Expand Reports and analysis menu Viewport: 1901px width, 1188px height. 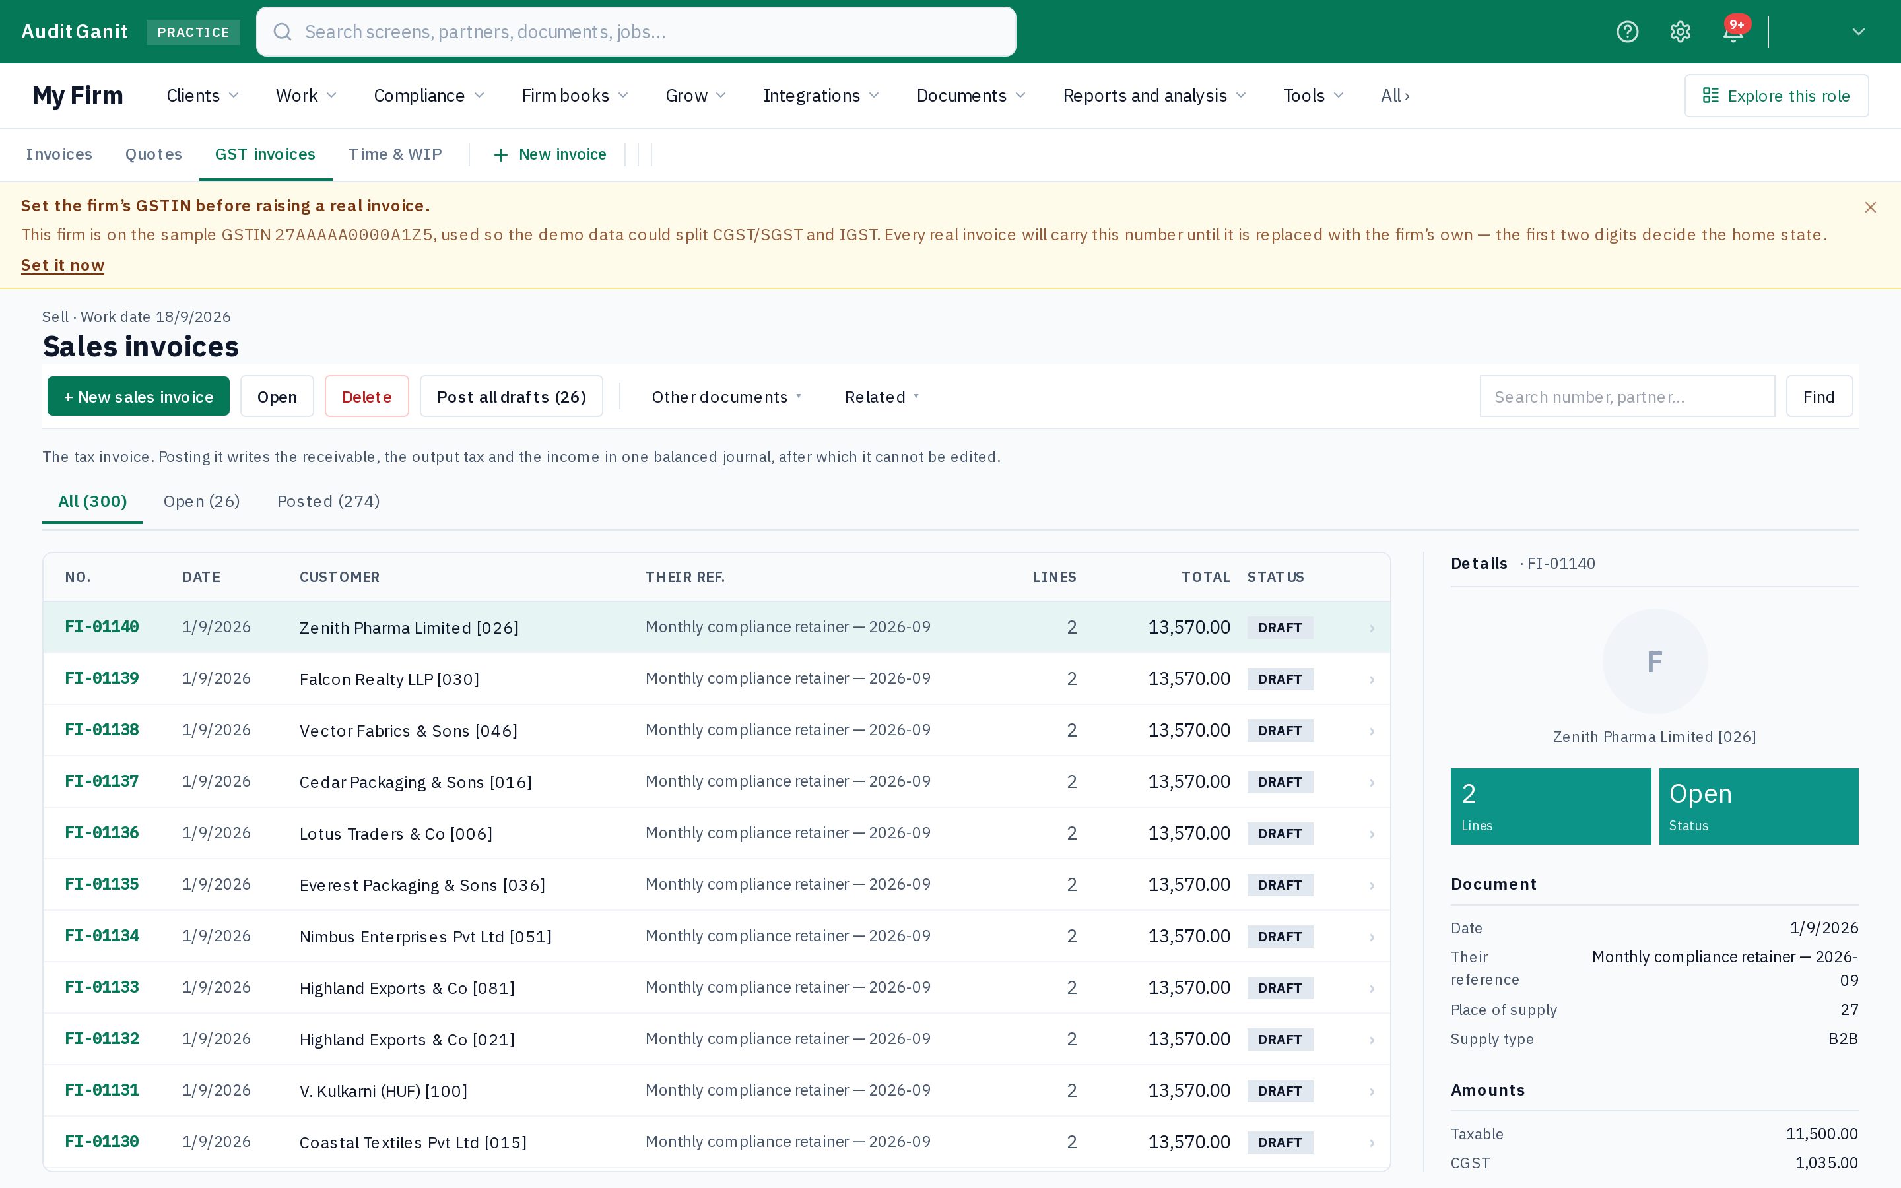(x=1154, y=95)
